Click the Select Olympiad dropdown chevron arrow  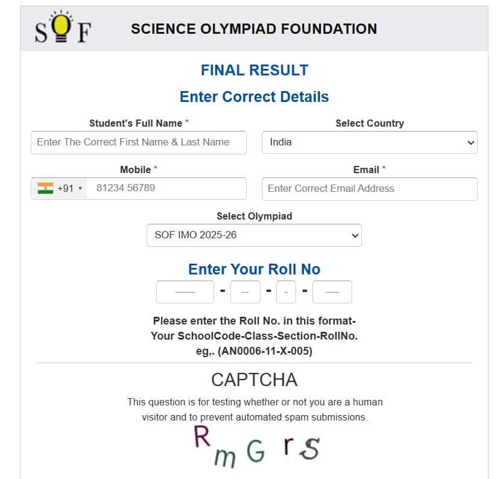coord(355,236)
